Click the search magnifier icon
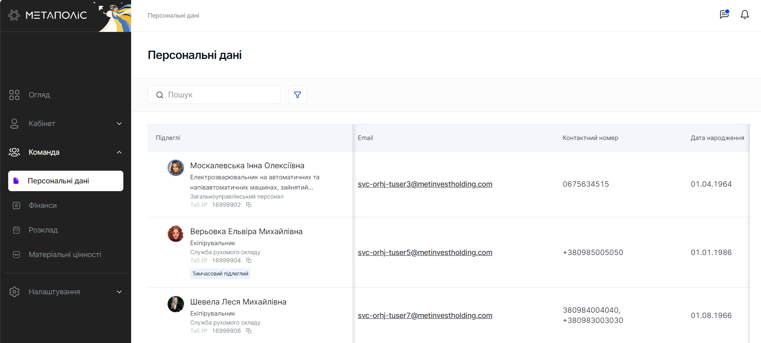Screen dimensions: 761x343 tap(160, 95)
